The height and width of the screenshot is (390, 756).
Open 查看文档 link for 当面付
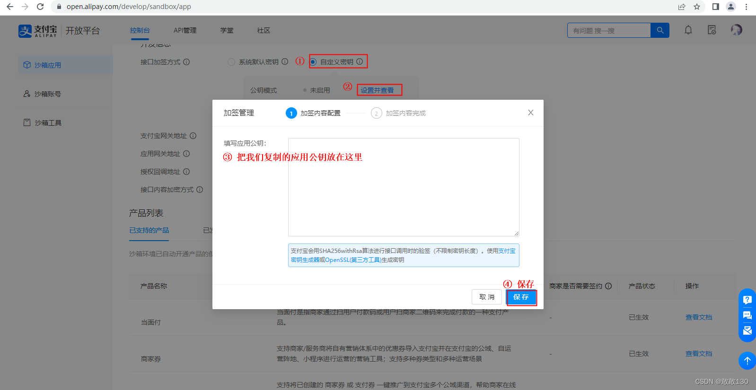(x=699, y=317)
